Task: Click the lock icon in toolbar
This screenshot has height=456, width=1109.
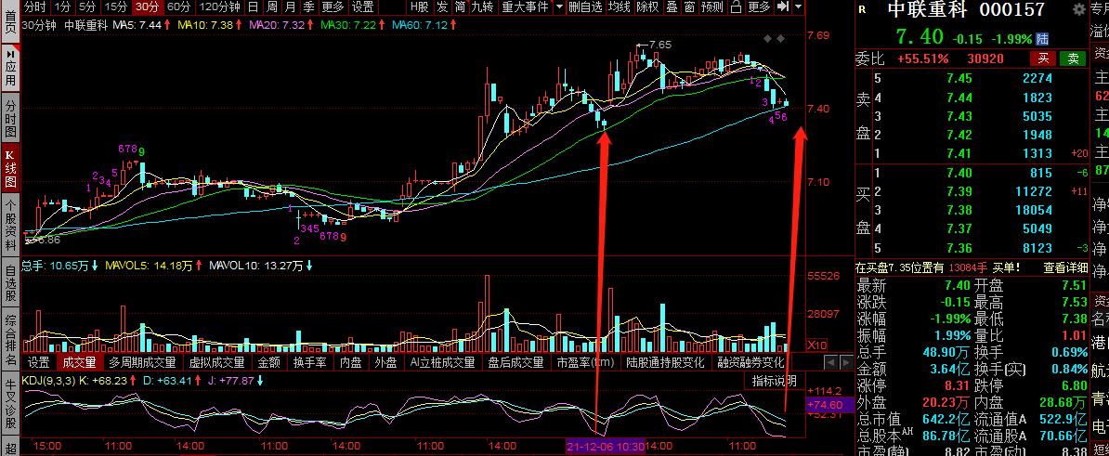Action: (x=737, y=7)
